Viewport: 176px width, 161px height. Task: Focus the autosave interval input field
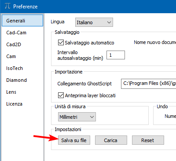116,55
